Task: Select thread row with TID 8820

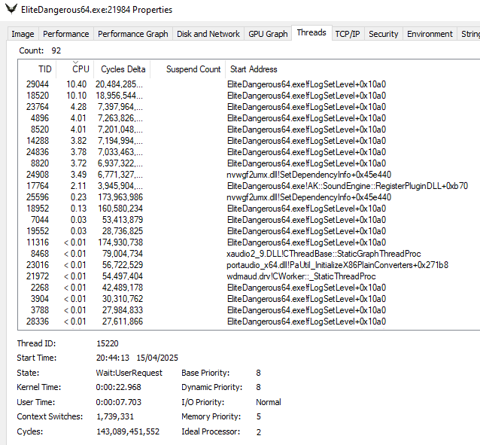Action: coord(248,163)
